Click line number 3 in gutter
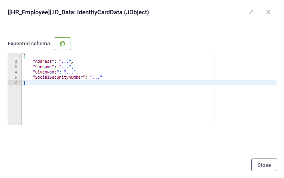This screenshot has height=178, width=284. pyautogui.click(x=16, y=67)
